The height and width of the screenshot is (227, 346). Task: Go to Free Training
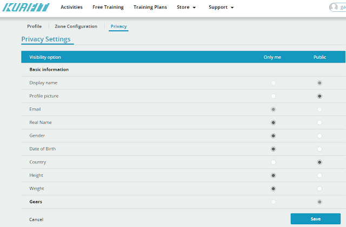(108, 7)
